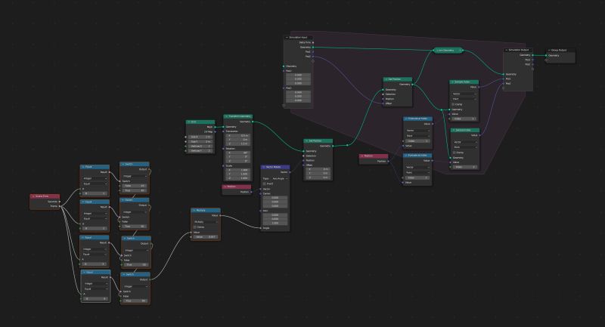Edit lower Set Position Offset X field
This screenshot has width=605, height=327.
318,169
